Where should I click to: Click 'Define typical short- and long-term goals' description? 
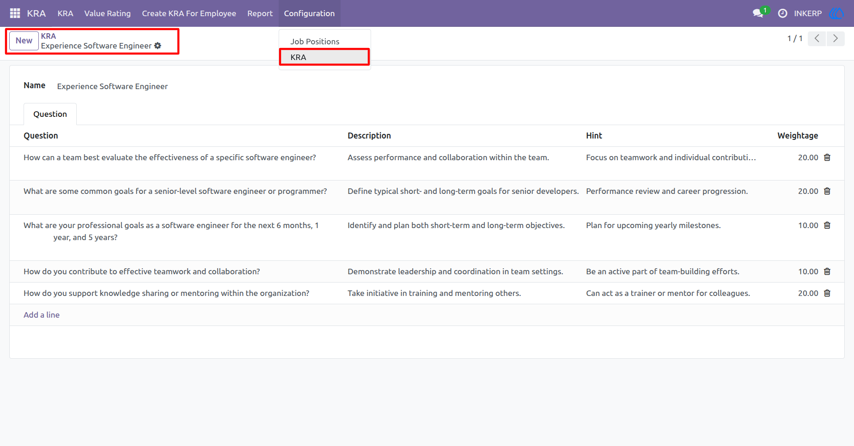[463, 191]
